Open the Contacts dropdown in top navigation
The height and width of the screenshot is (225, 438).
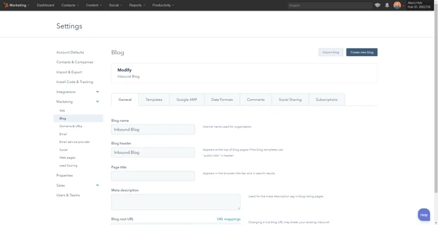tap(70, 5)
